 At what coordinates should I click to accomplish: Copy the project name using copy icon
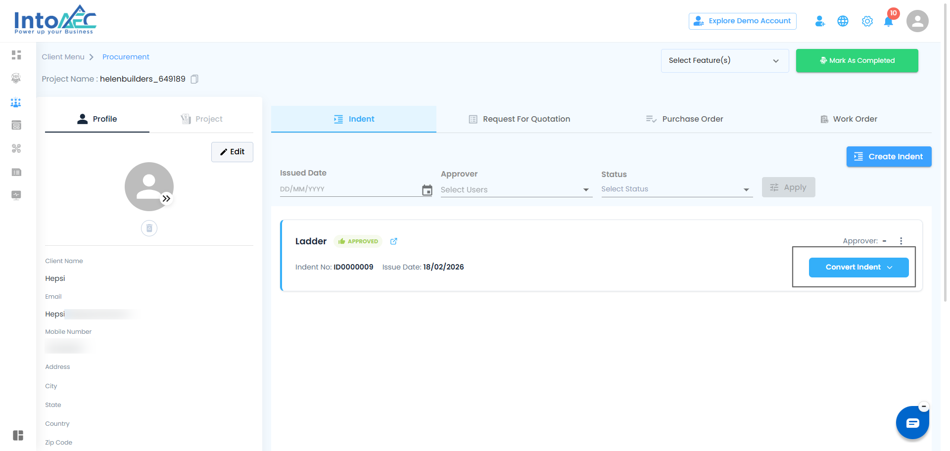194,79
